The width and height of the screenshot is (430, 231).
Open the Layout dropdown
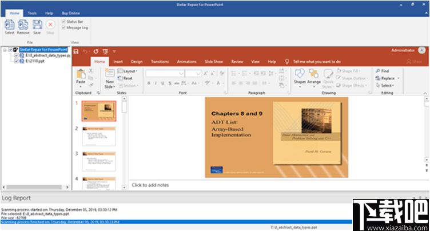[x=128, y=71]
